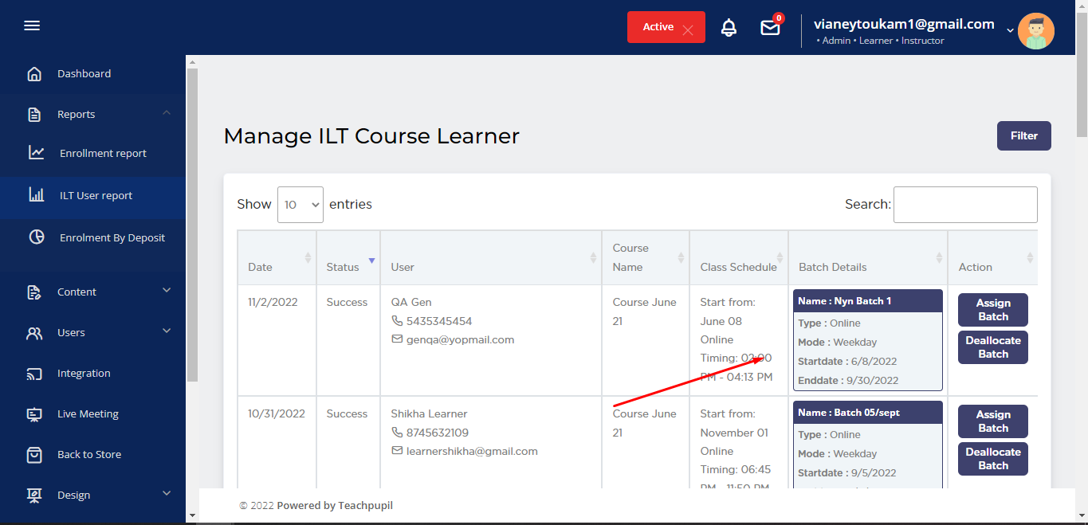Click the Search input field
1088x525 pixels.
point(964,205)
